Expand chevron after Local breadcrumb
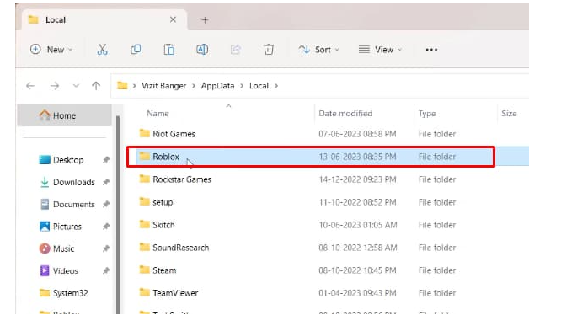 [276, 86]
